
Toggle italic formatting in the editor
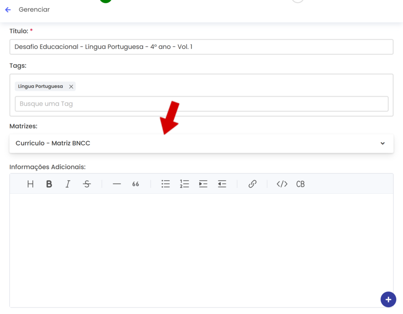(68, 184)
